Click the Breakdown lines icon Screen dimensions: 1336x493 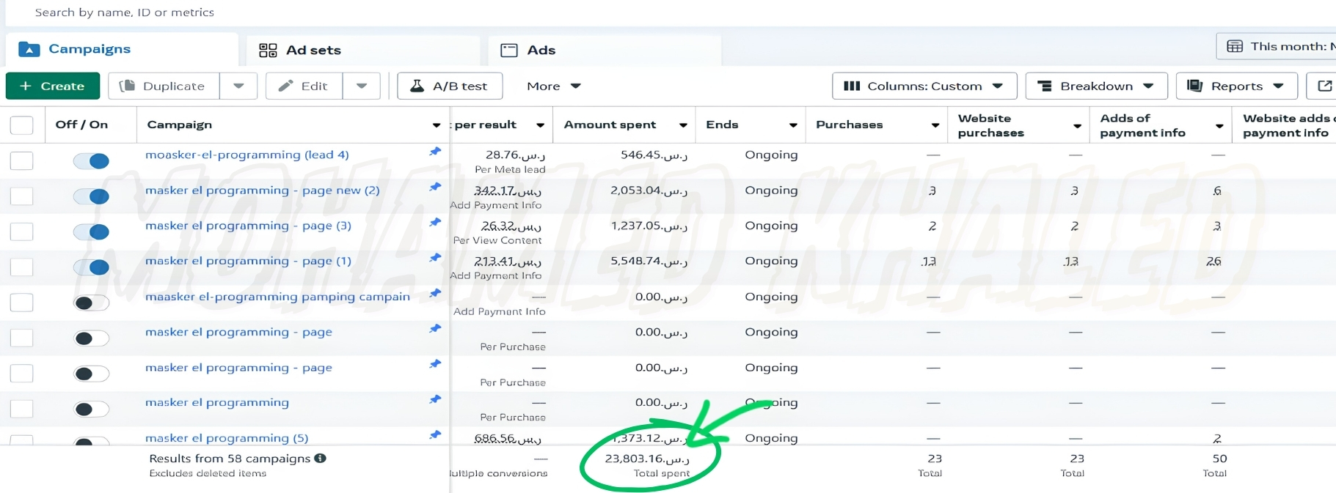coord(1045,86)
